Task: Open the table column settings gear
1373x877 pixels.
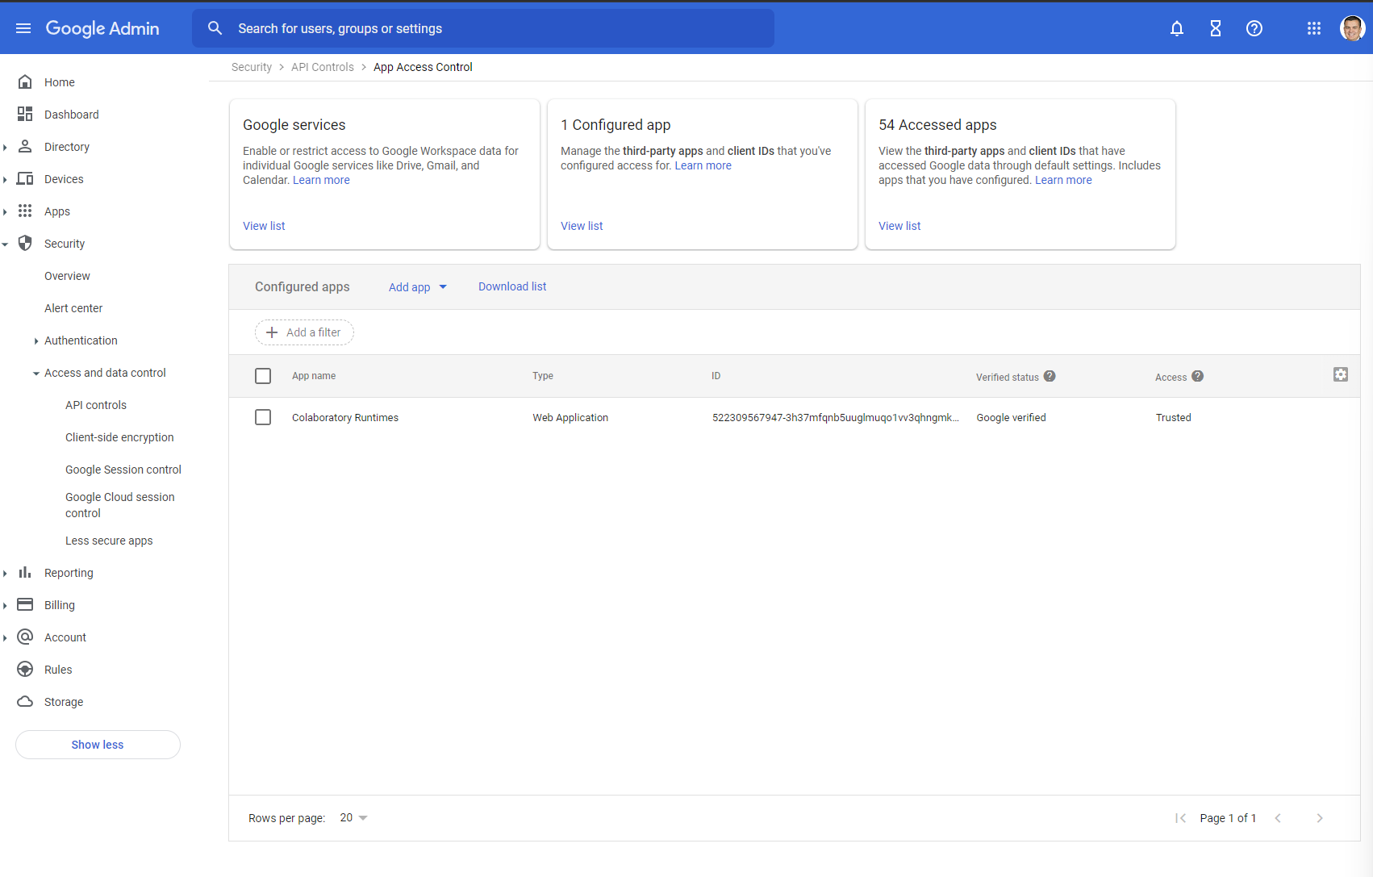Action: click(x=1341, y=374)
